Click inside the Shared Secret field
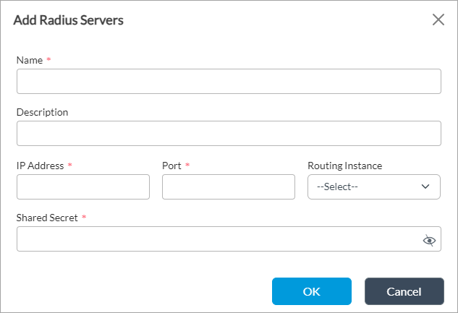This screenshot has width=458, height=313. pyautogui.click(x=217, y=239)
